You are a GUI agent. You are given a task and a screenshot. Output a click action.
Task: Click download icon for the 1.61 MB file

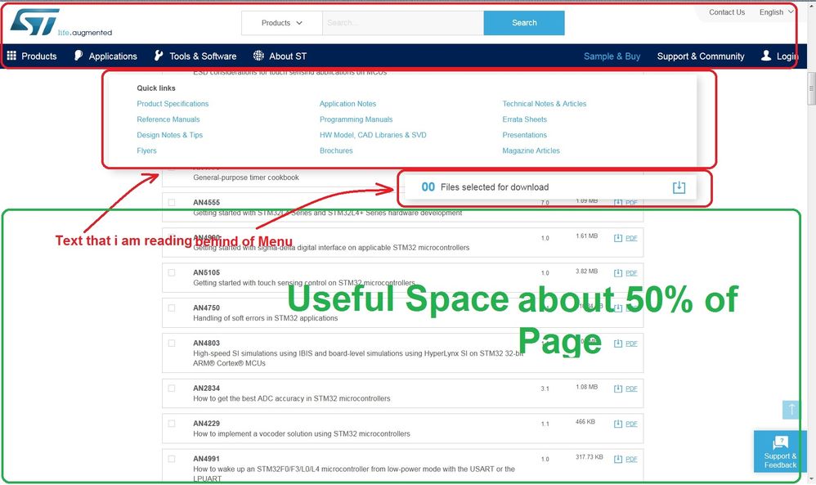(x=618, y=238)
